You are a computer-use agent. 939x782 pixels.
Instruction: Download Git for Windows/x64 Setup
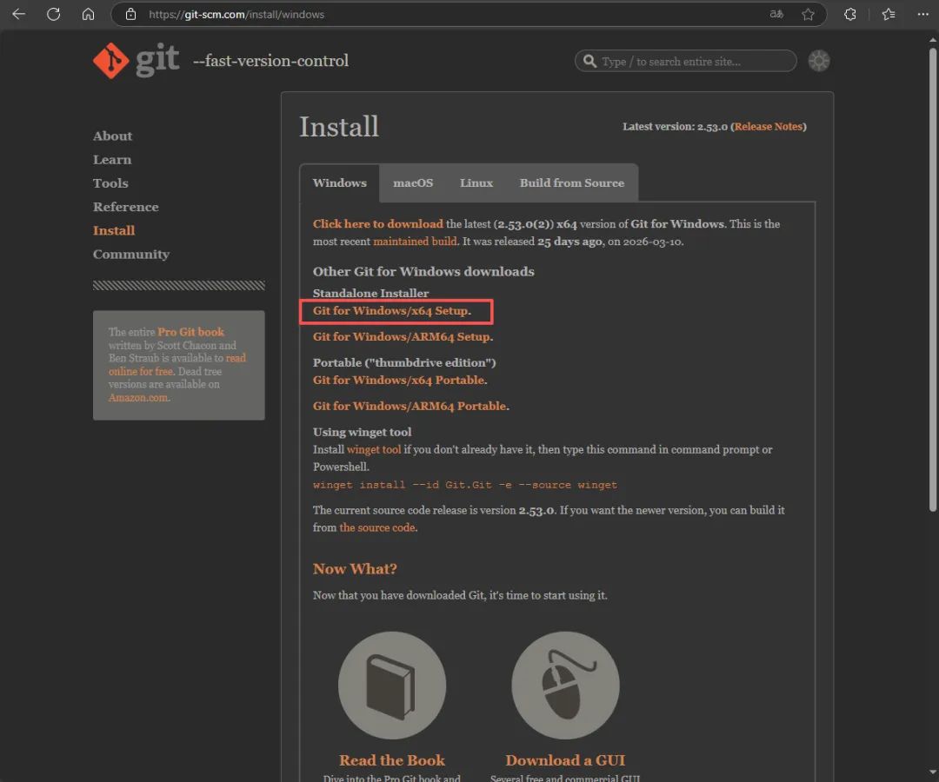(x=391, y=310)
